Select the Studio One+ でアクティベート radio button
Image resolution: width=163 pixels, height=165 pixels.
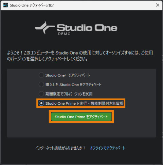(41, 75)
